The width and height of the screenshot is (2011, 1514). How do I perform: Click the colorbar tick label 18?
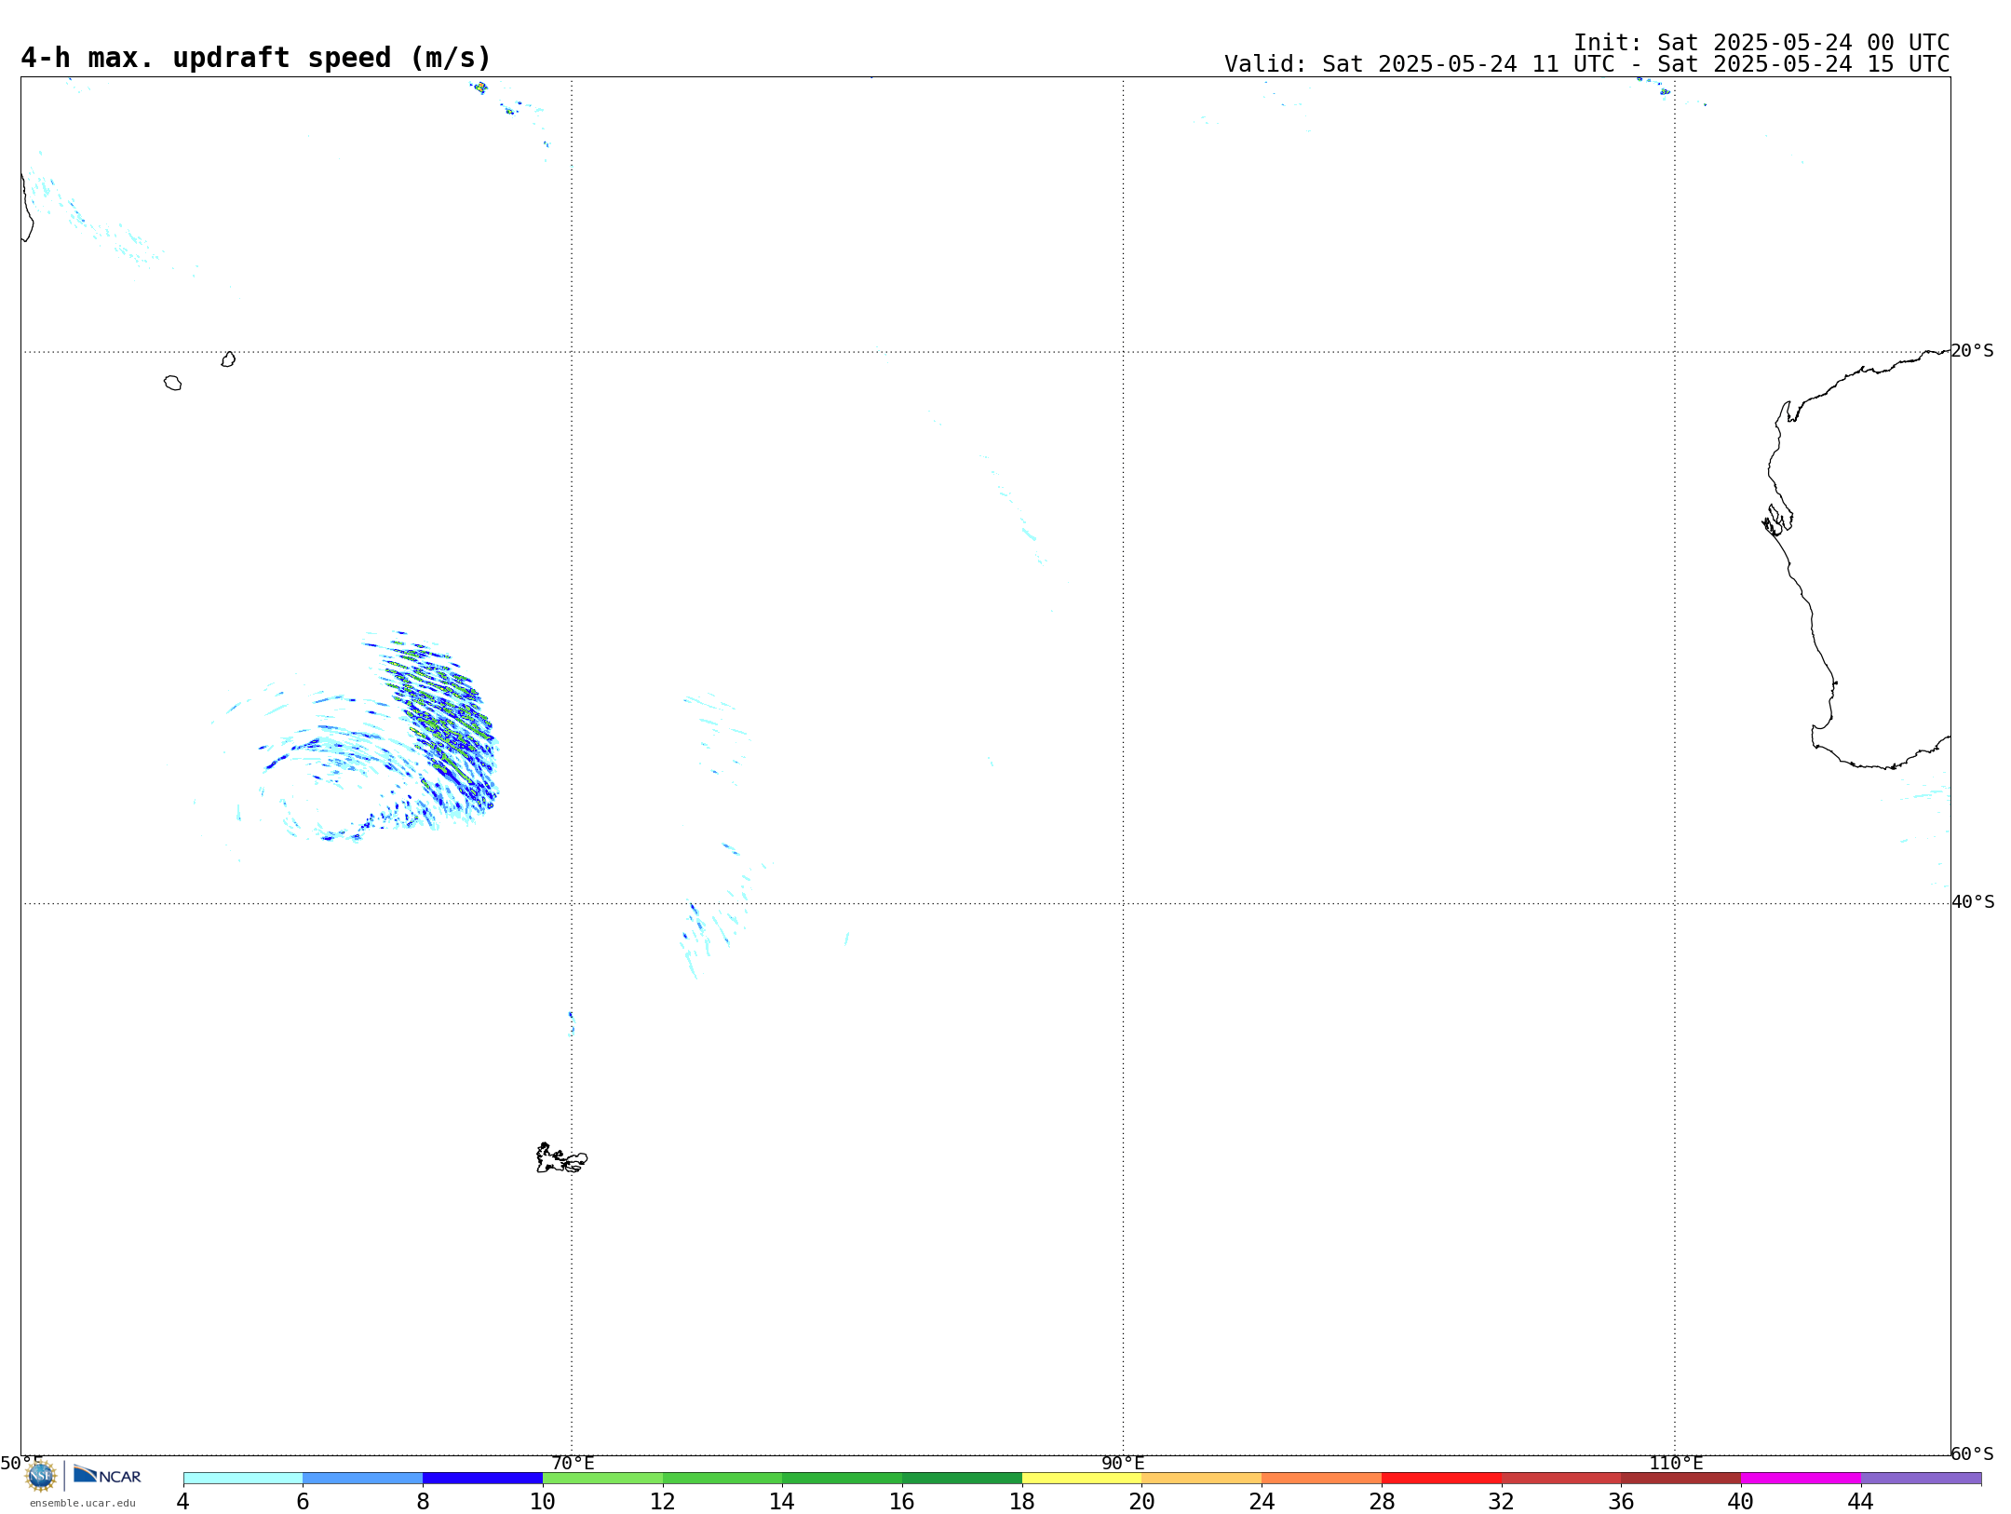(x=1022, y=1502)
